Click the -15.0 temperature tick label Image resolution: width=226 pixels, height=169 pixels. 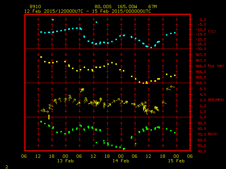tap(201, 35)
